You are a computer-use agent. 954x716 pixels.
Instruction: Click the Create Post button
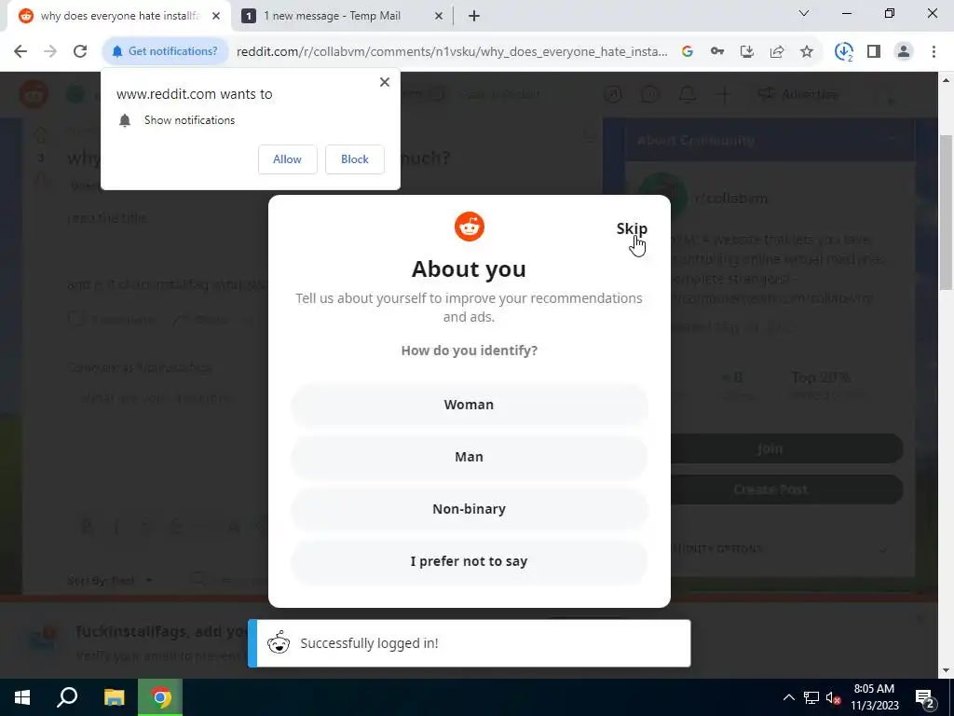pos(770,489)
